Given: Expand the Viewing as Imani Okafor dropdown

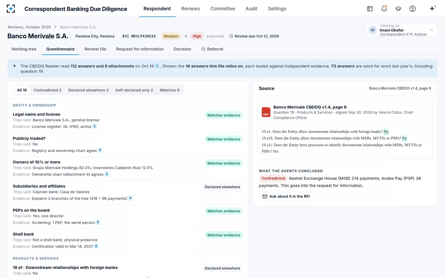Looking at the screenshot, I should pyautogui.click(x=402, y=30).
